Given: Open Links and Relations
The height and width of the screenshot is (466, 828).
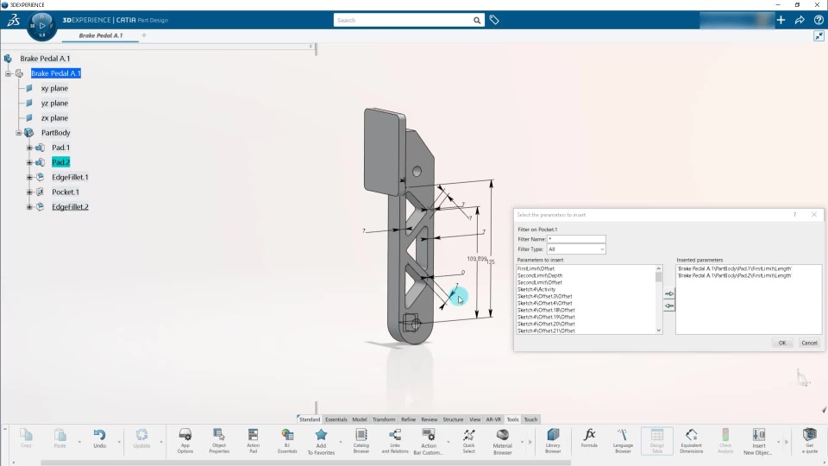Looking at the screenshot, I should 395,440.
